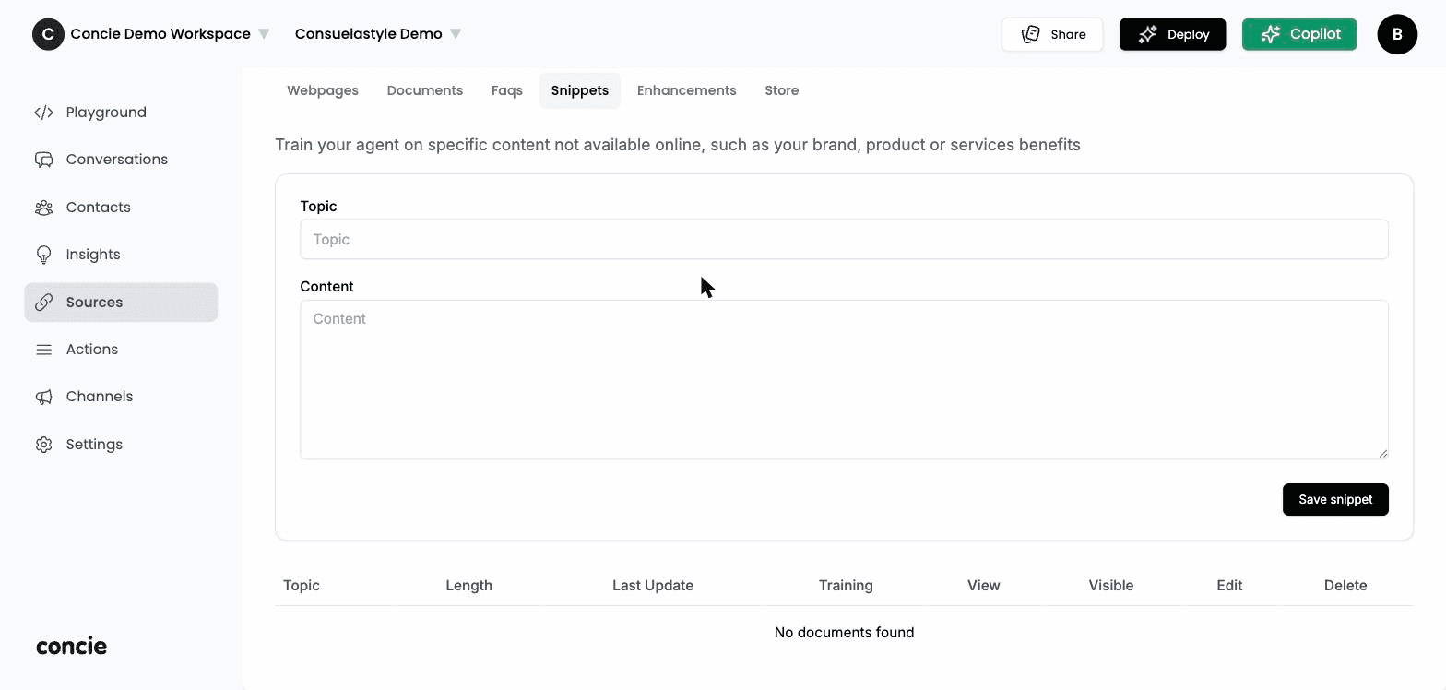Click the Last Update column header
1446x690 pixels.
tap(653, 586)
